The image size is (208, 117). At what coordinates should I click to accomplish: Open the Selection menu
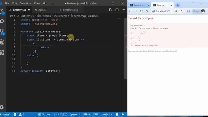tap(25, 3)
